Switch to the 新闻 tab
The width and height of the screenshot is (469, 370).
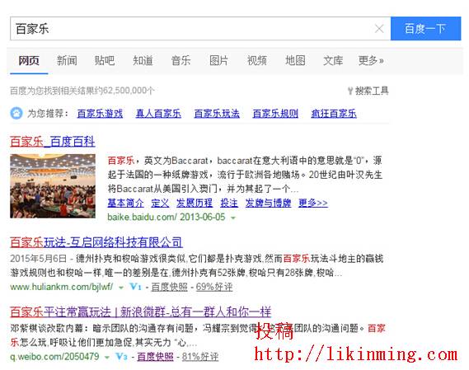pos(67,60)
